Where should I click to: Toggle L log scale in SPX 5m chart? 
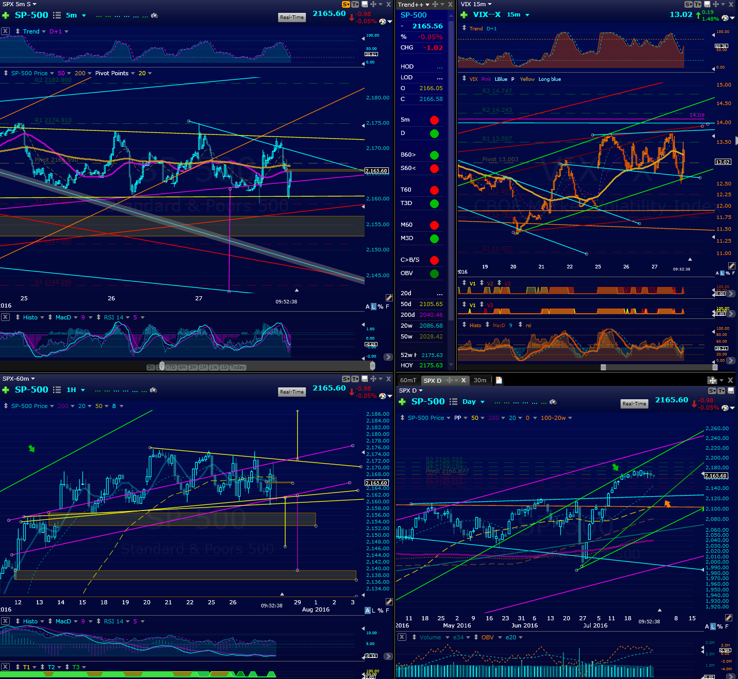[x=374, y=307]
